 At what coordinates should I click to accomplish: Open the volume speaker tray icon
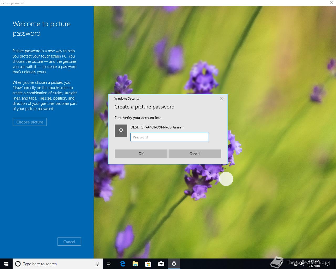[302, 264]
